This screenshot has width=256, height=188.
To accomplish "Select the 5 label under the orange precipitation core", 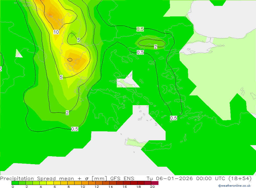I will tap(61, 77).
